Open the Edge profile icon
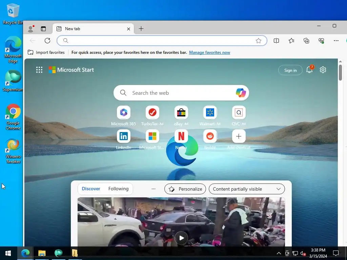Viewport: 347px width, 260px height. click(x=31, y=29)
